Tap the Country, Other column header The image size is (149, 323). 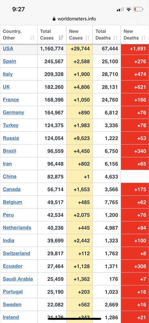coord(19,35)
